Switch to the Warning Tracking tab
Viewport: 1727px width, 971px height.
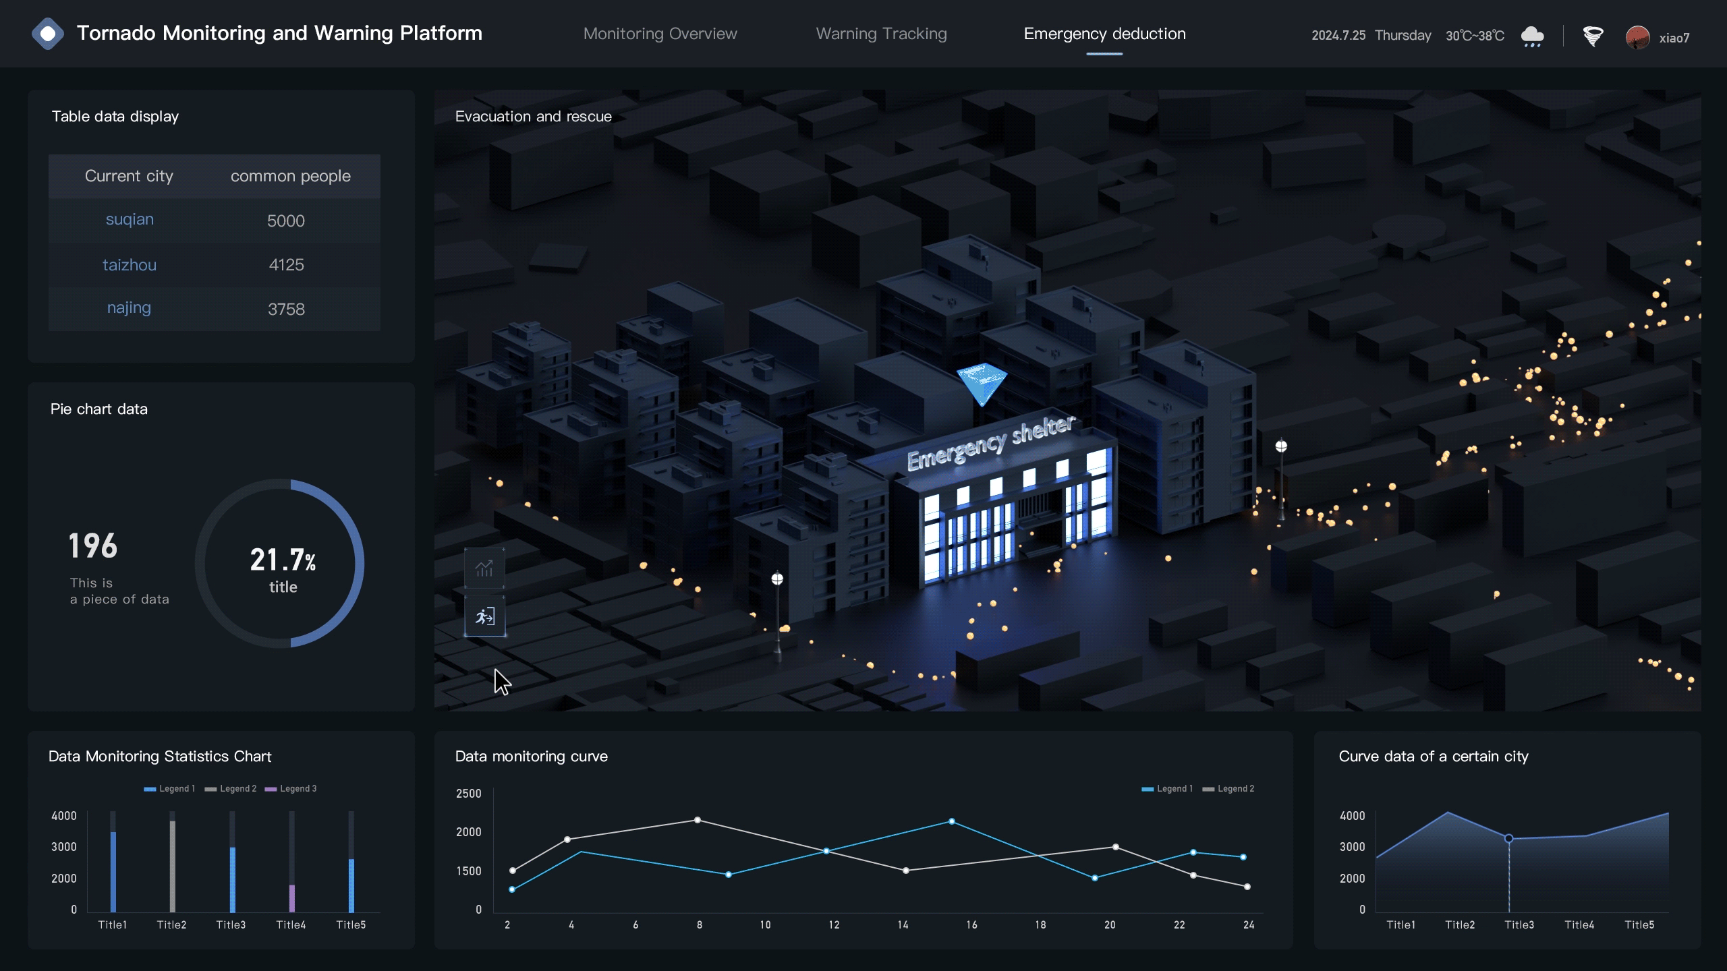pos(881,34)
